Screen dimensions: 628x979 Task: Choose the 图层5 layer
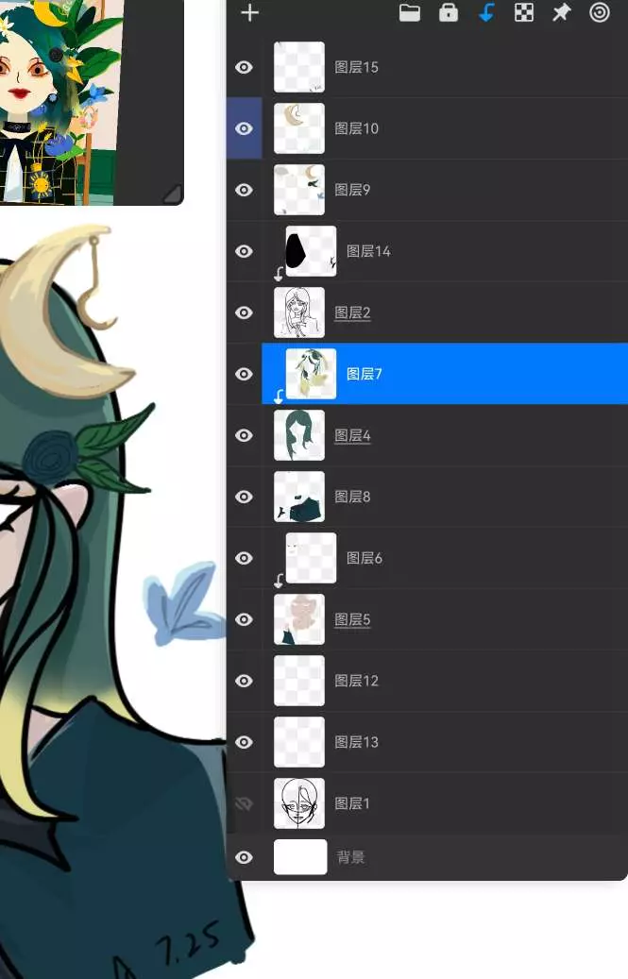(x=352, y=619)
